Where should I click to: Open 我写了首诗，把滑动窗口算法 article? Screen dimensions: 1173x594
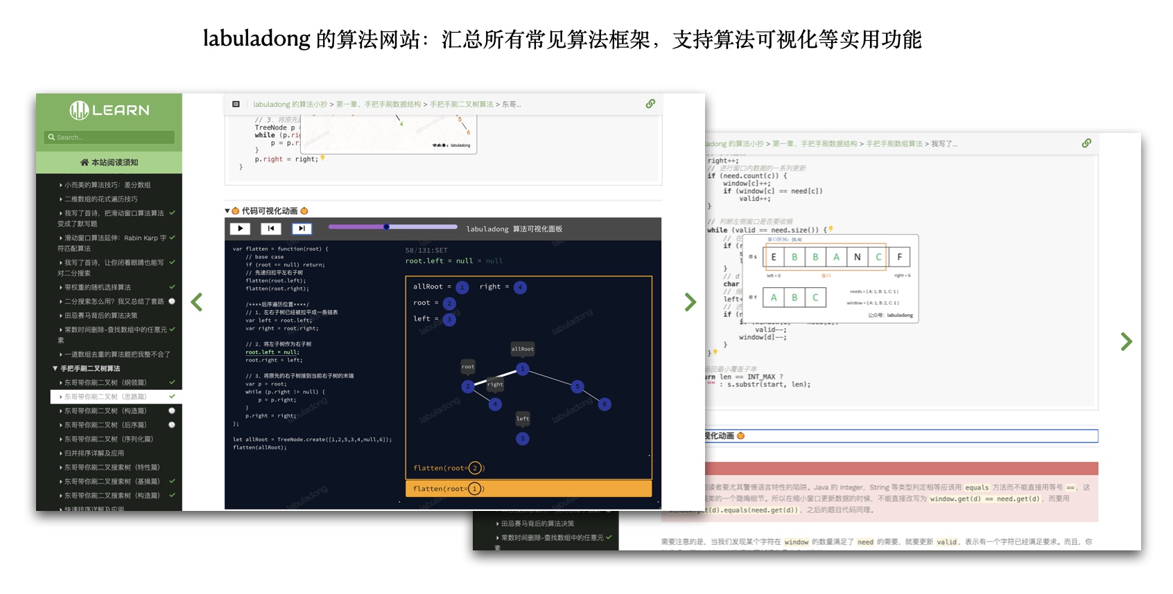(111, 218)
